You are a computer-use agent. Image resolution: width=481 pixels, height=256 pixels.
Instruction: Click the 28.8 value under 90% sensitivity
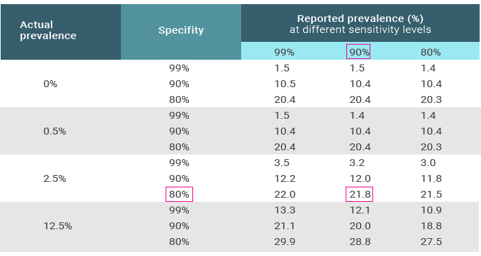[360, 242]
